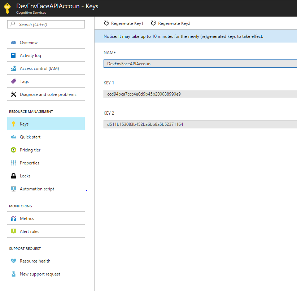The height and width of the screenshot is (291, 297).
Task: Click the Diagnose wrench icon
Action: 13,94
